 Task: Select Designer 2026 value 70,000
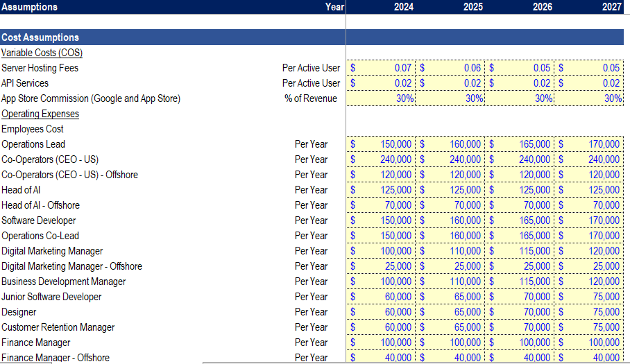[x=520, y=312]
